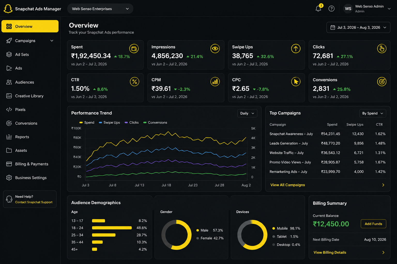Screen dimensions: 397x264
Task: Click the Add Funds button
Action: coord(373,224)
